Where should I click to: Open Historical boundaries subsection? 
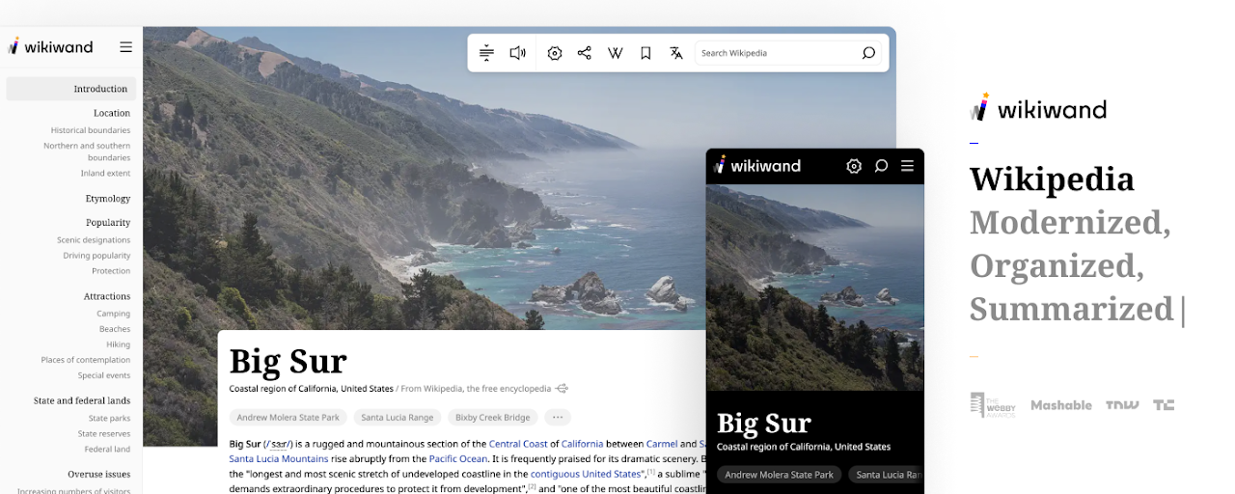pos(91,130)
